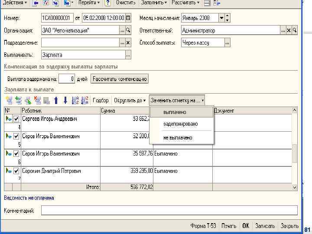This screenshot has height=234, width=312.
Task: Click the find-in-list arrow icon after Действия
Action: tap(35, 3)
